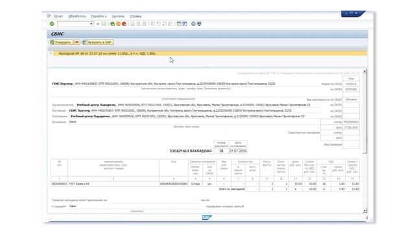Collapse the command field with the double-arrow icon
The height and width of the screenshot is (233, 415).
(x=98, y=24)
